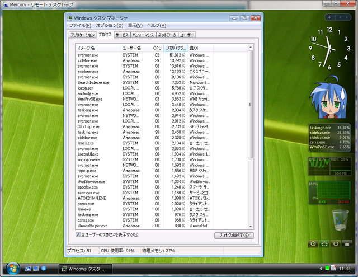Click the process list scrollbar thumb
The image size is (358, 277).
(x=251, y=104)
